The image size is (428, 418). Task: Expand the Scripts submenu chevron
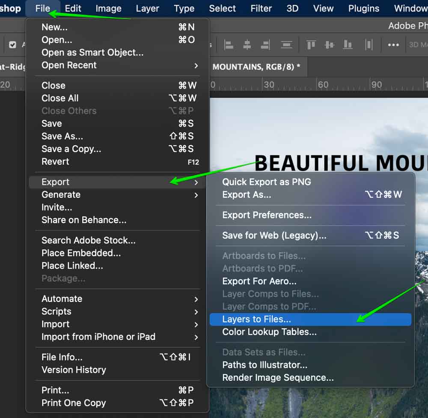pos(196,312)
